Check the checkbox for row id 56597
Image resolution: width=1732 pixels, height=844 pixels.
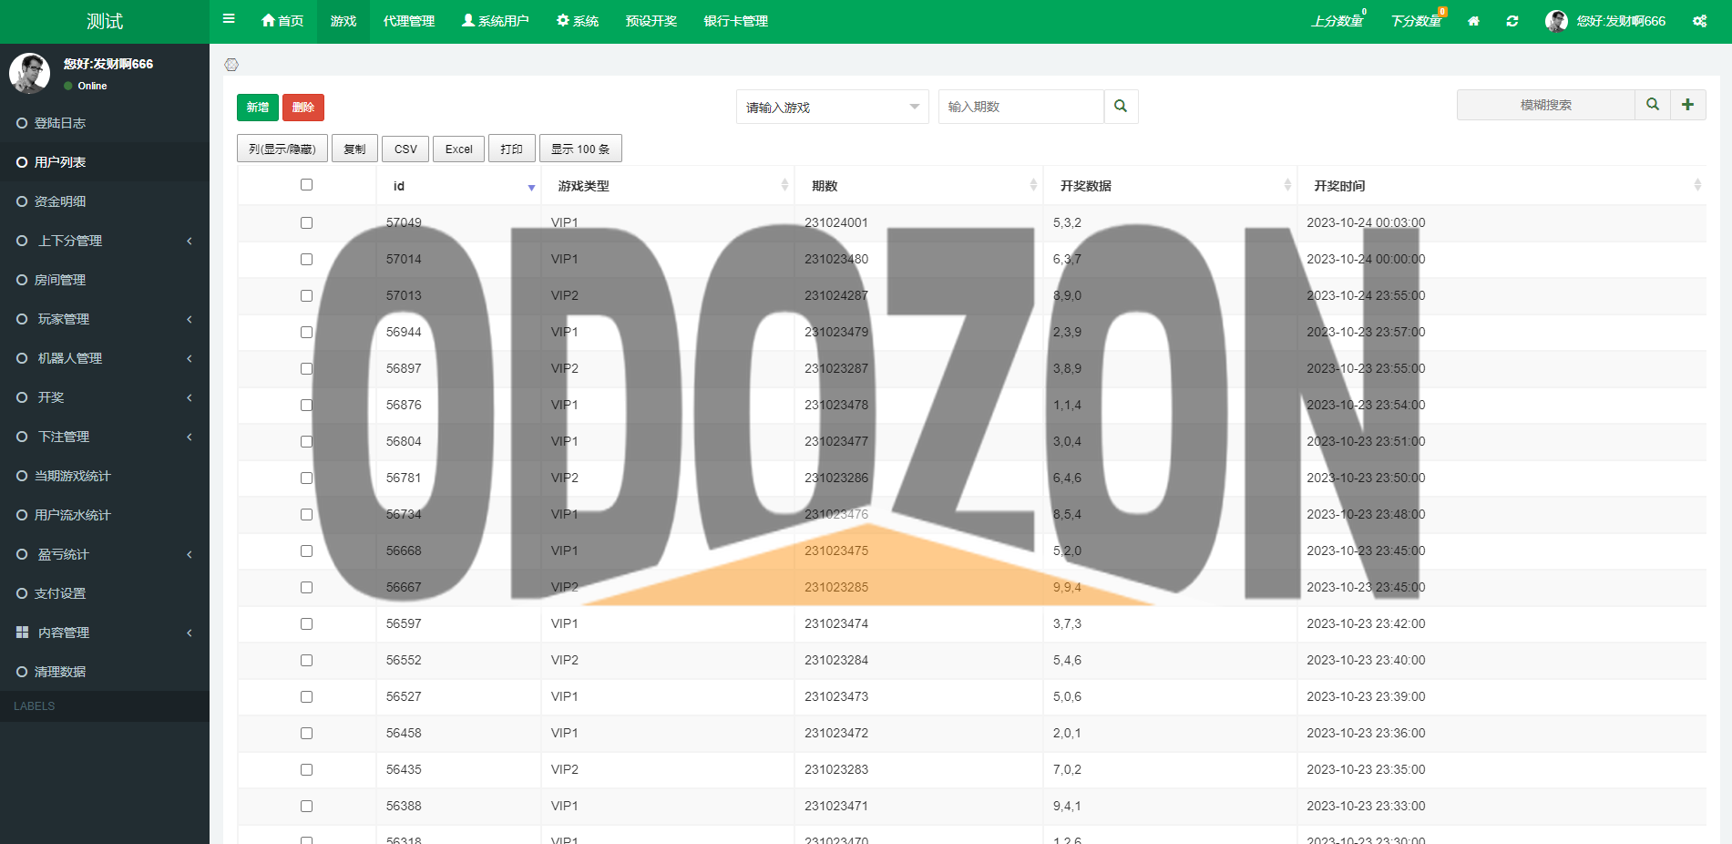(306, 623)
